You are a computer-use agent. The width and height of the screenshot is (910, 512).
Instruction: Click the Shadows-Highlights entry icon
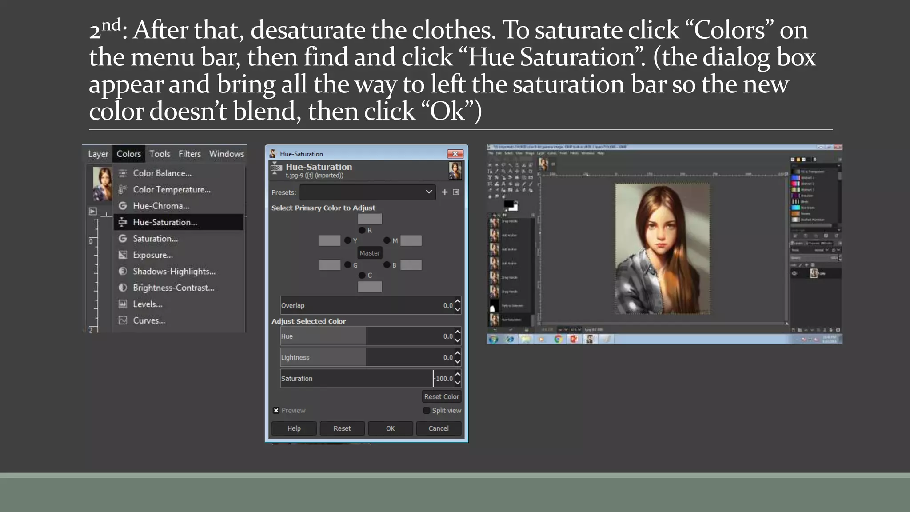pos(123,271)
